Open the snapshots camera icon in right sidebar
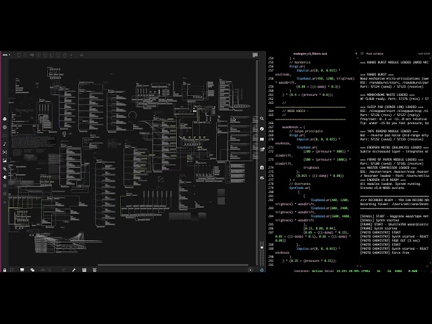This screenshot has height=324, width=432. 262,167
